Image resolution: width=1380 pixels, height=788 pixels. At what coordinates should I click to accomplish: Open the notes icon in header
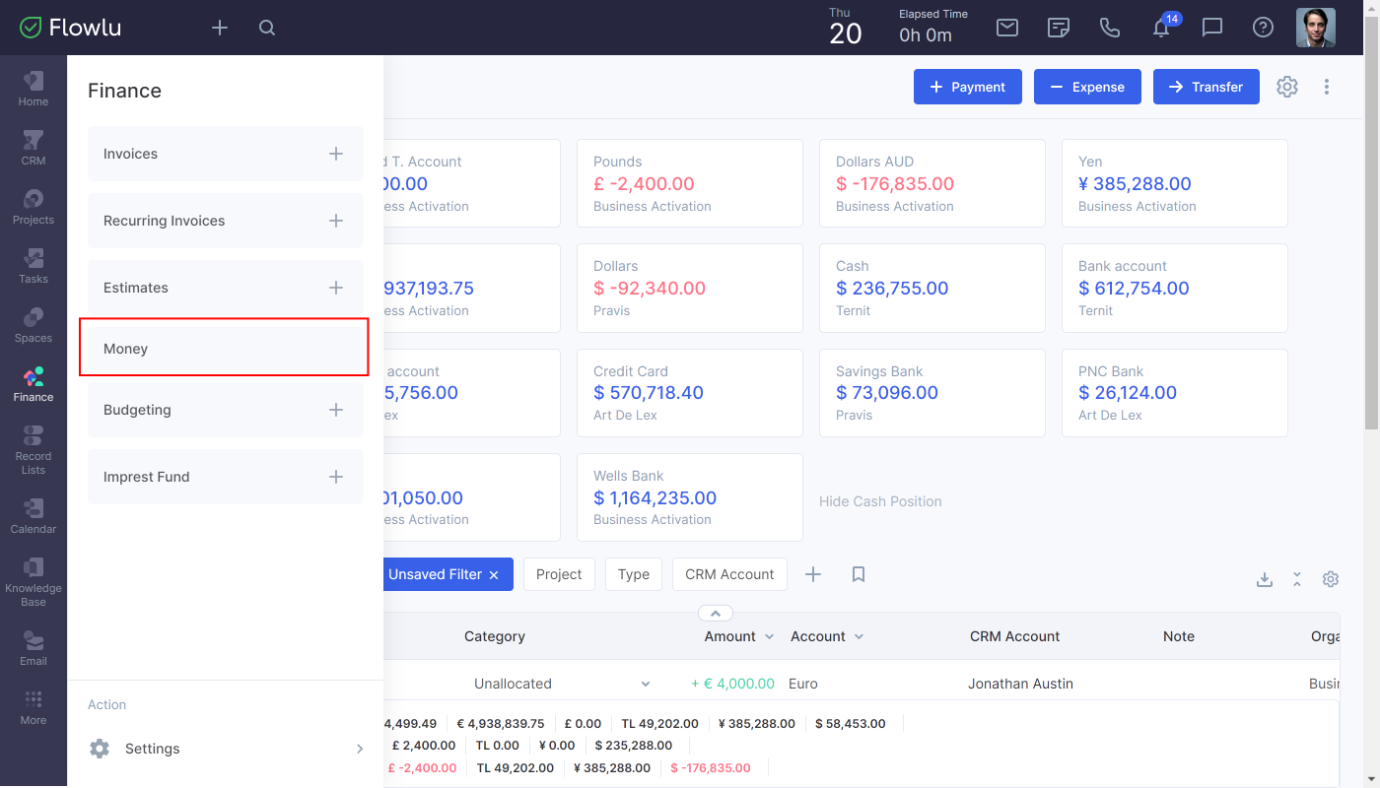(1059, 28)
